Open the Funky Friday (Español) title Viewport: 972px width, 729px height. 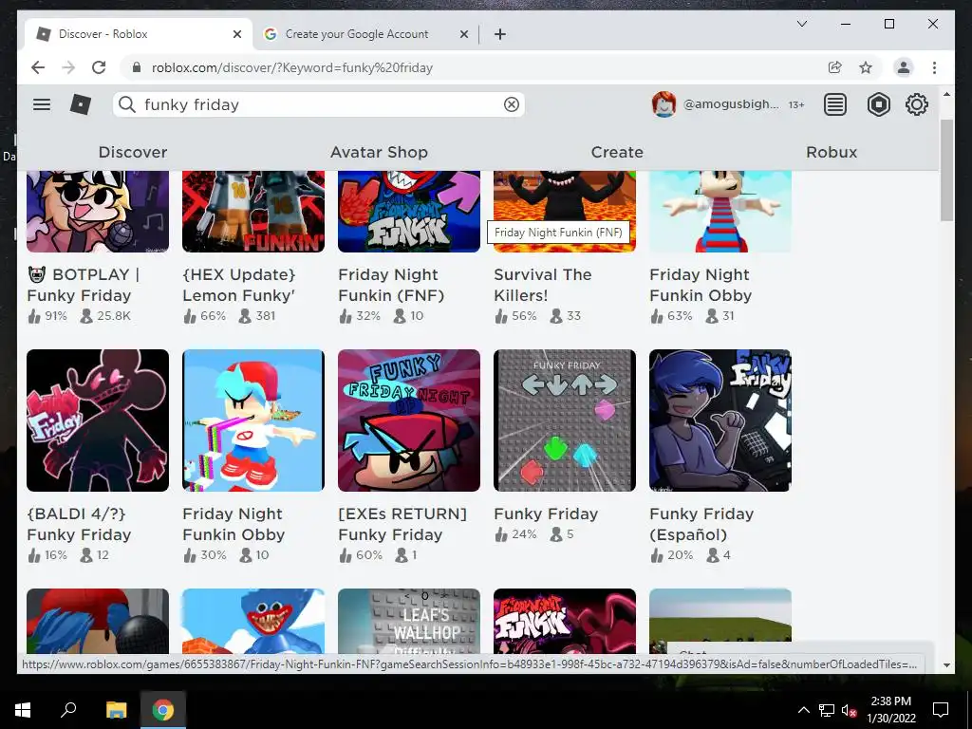pyautogui.click(x=701, y=524)
